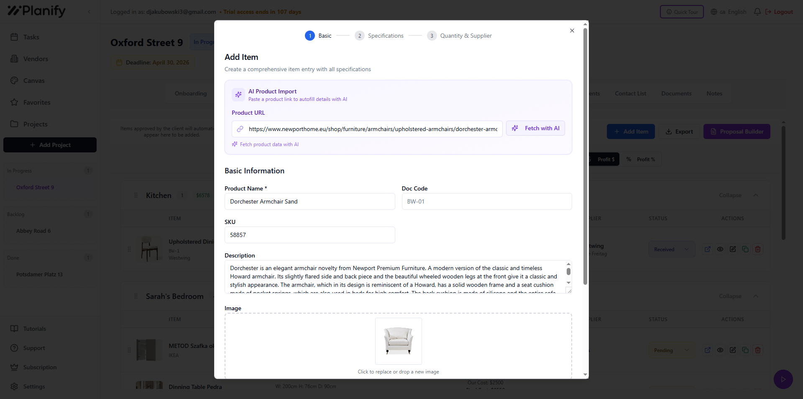This screenshot has width=803, height=399.
Task: Click the SKU input field
Action: click(309, 235)
